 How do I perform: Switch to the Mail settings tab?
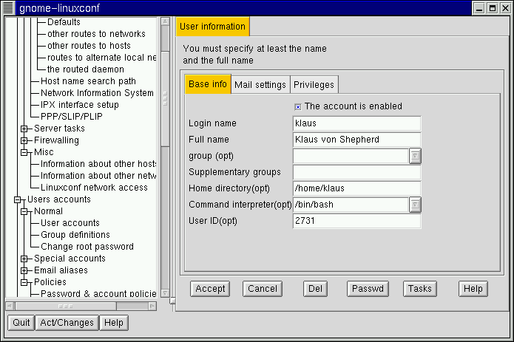(260, 85)
